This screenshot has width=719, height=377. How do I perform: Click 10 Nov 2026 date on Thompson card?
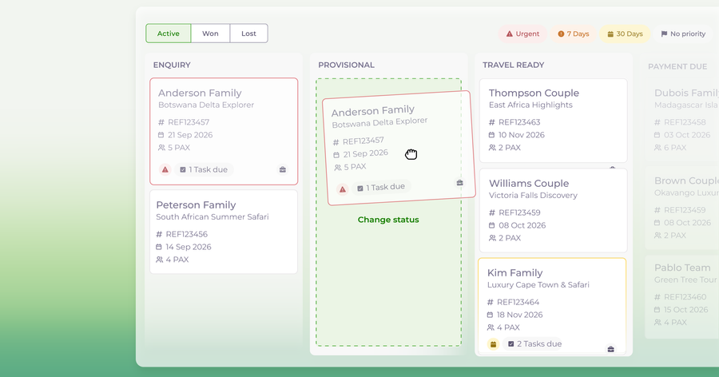pyautogui.click(x=522, y=135)
